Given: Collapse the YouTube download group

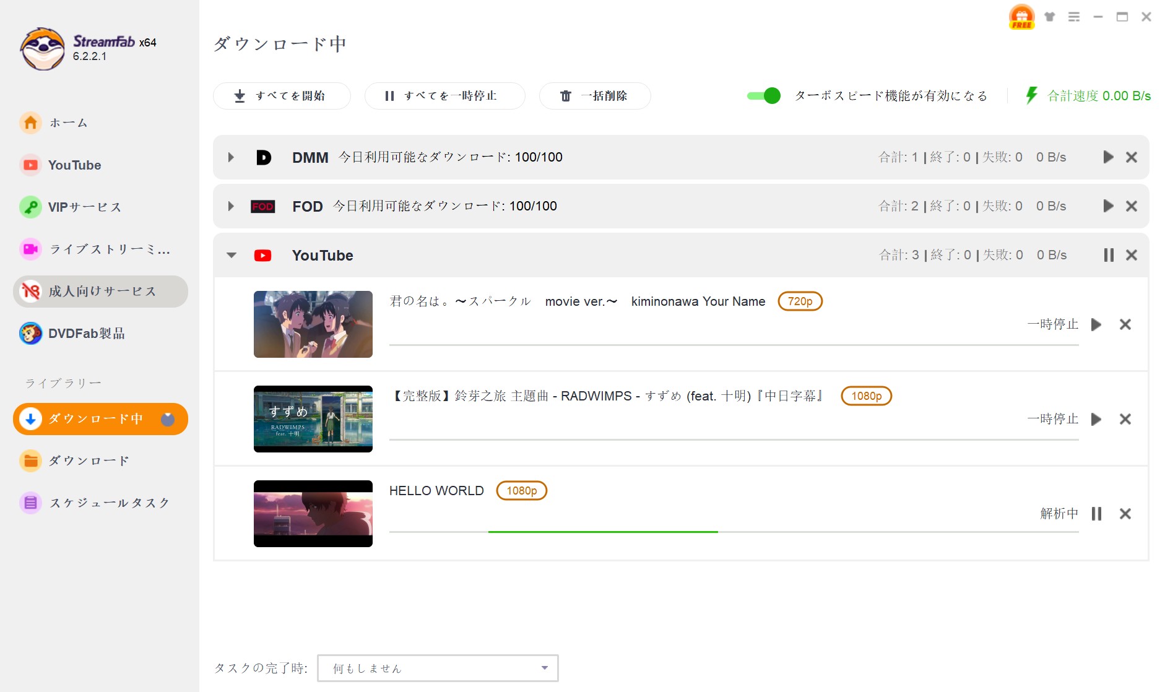Looking at the screenshot, I should click(232, 255).
